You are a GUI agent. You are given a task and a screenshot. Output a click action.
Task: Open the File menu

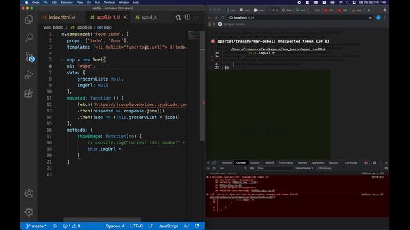click(45, 3)
